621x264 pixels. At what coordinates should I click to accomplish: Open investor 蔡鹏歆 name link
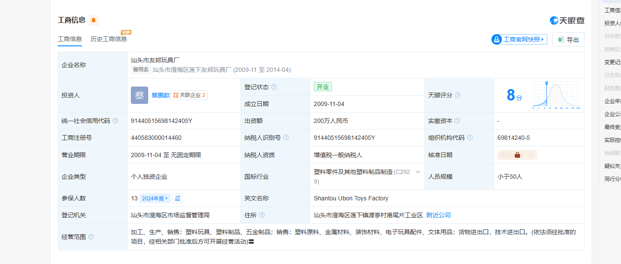pyautogui.click(x=160, y=95)
